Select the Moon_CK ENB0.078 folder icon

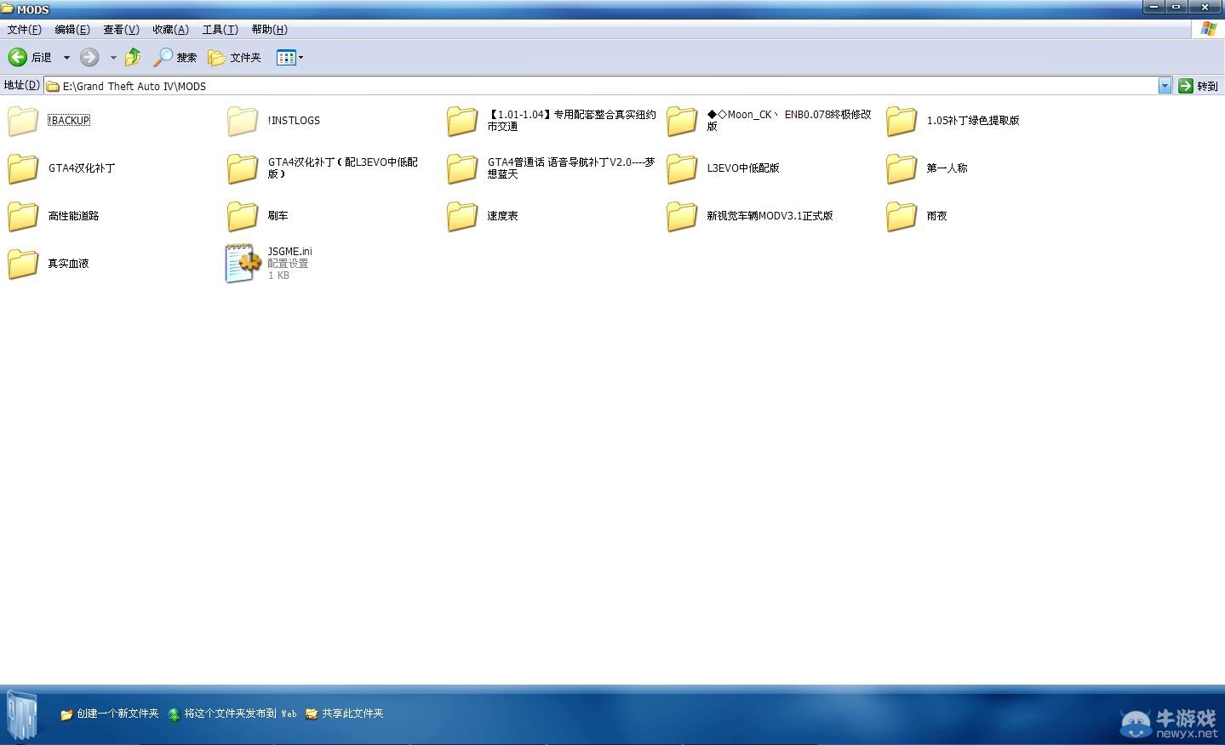tap(682, 121)
